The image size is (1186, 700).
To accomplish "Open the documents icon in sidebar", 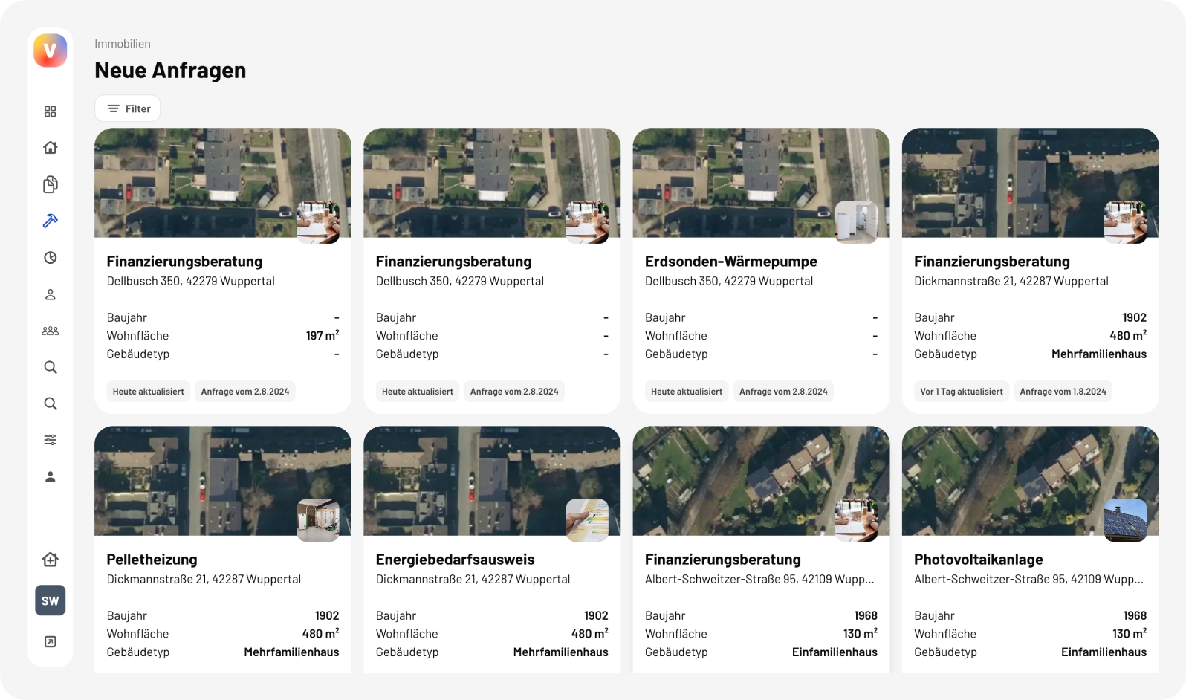I will [x=50, y=184].
